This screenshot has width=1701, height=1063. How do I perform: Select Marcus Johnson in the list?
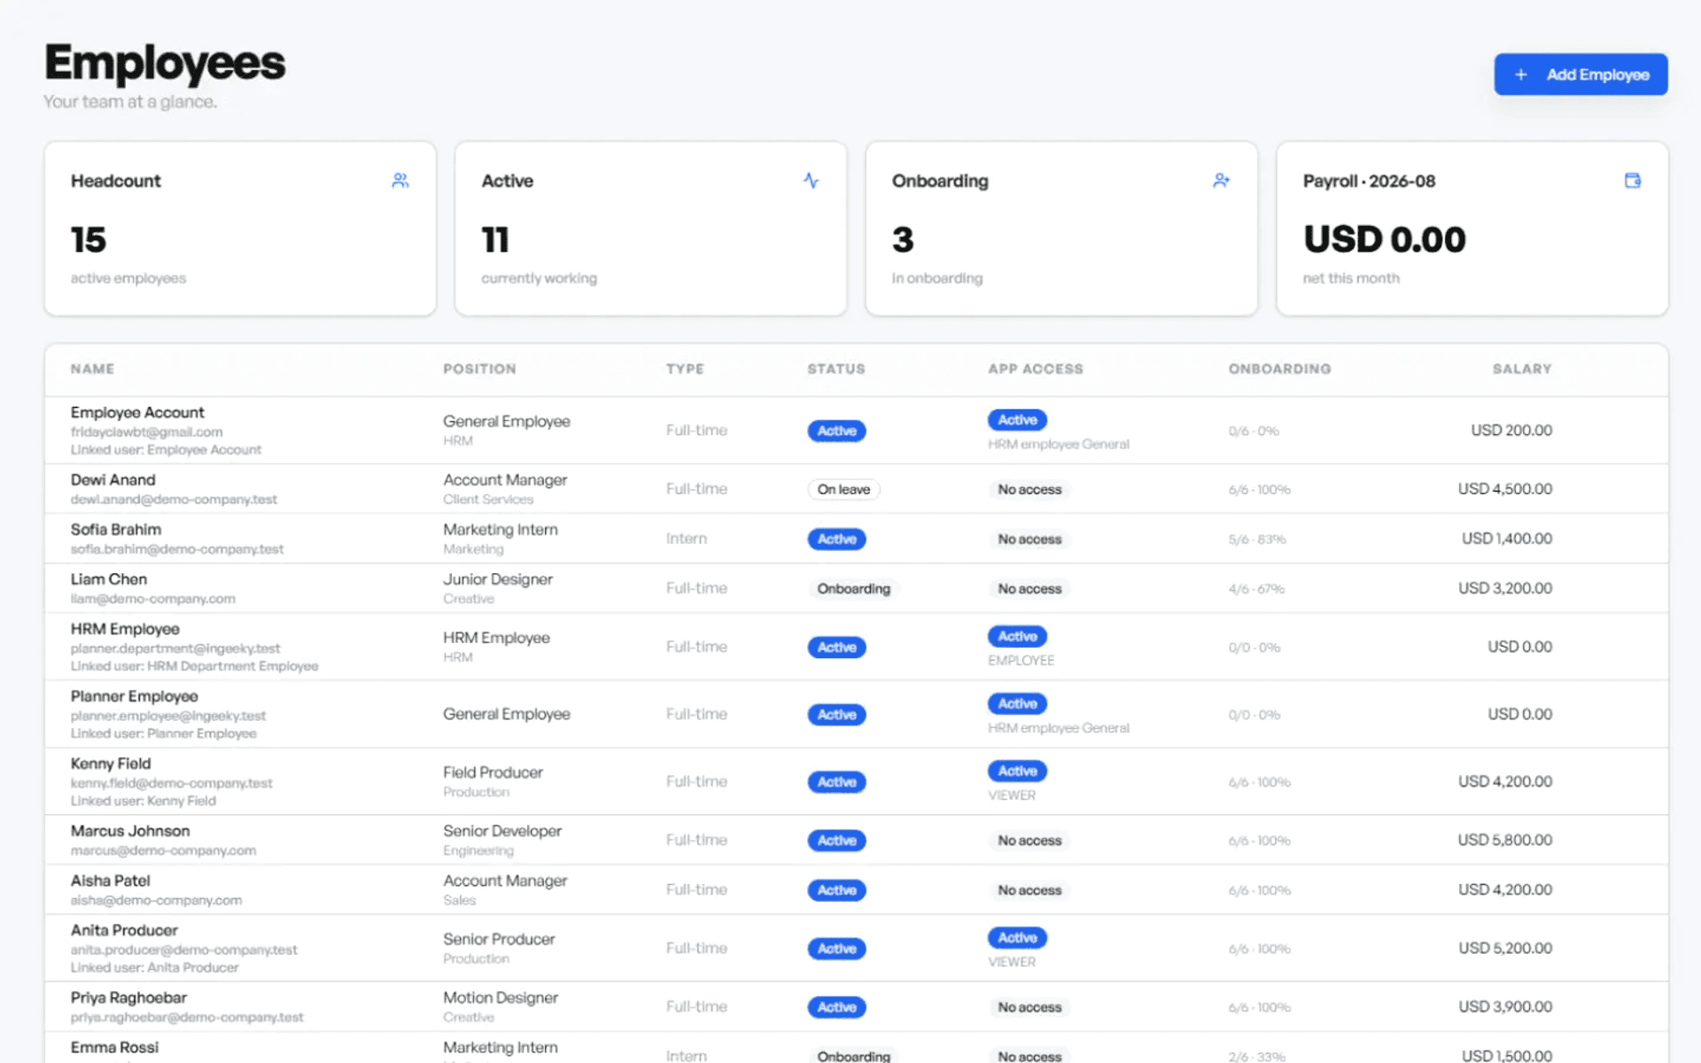click(x=130, y=831)
